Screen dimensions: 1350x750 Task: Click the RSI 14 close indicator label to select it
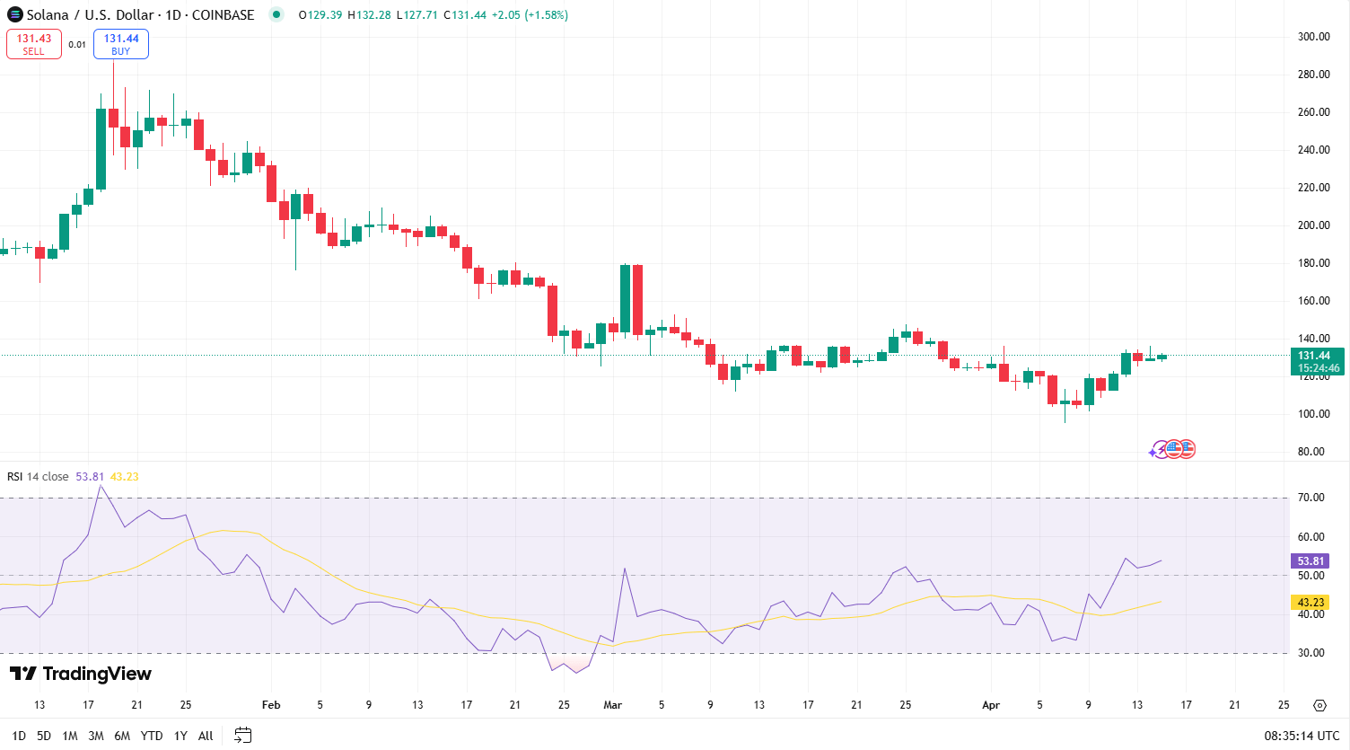click(39, 477)
